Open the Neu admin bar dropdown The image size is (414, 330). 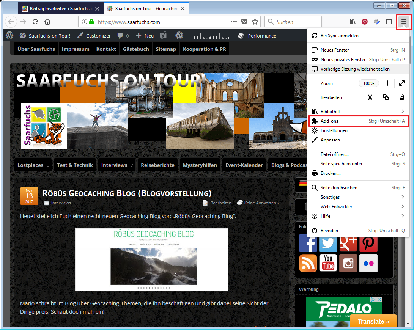(145, 36)
